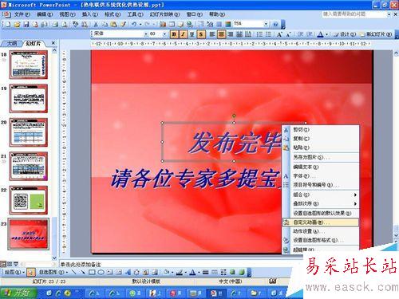Click the Bullets list icon
This screenshot has width=399, height=299.
(269, 34)
